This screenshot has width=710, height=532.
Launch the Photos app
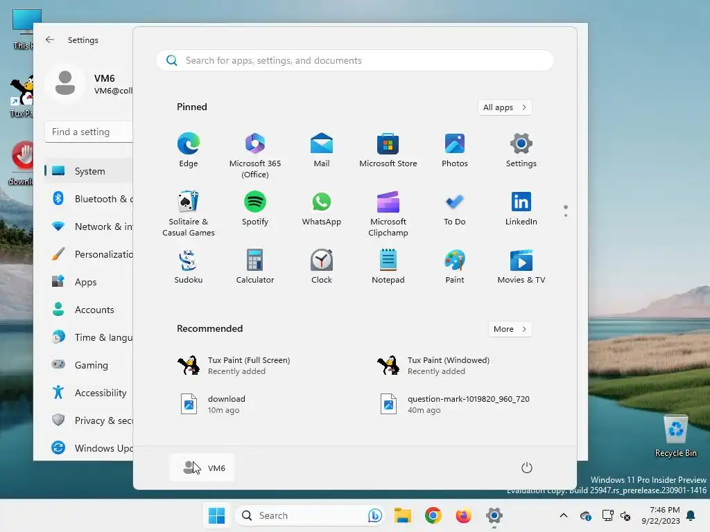(455, 150)
